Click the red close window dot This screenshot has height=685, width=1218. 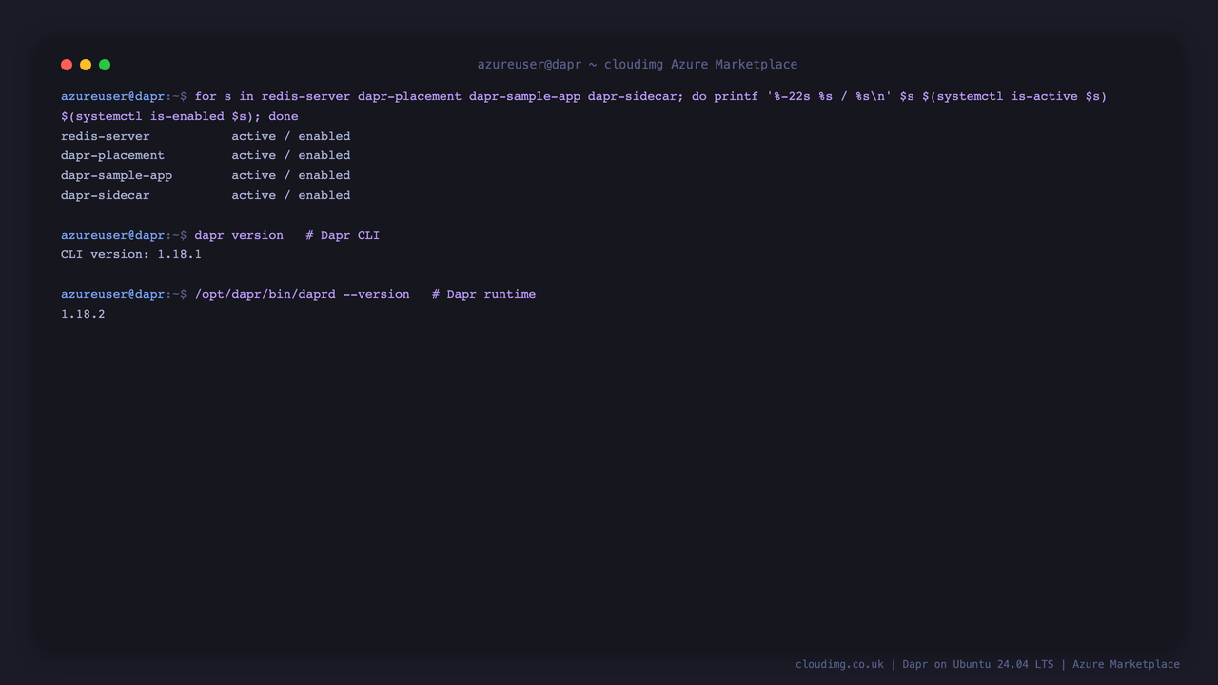coord(67,65)
